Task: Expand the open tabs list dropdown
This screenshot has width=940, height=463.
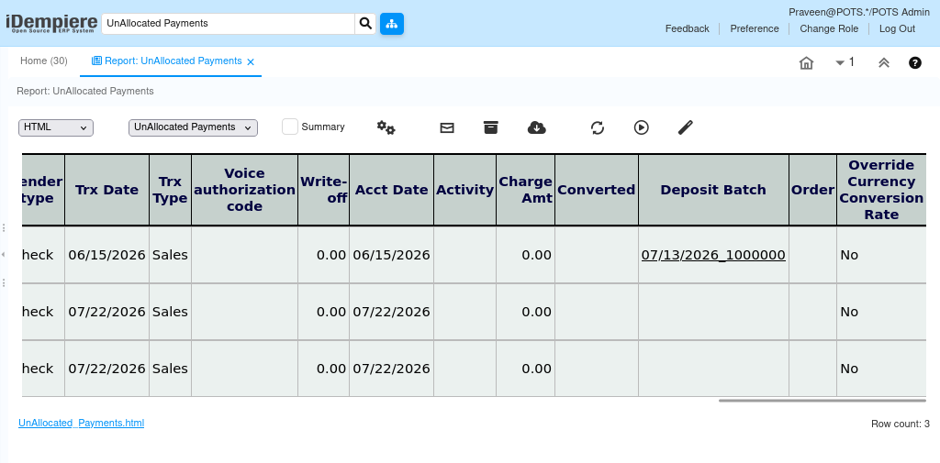Action: pyautogui.click(x=845, y=62)
